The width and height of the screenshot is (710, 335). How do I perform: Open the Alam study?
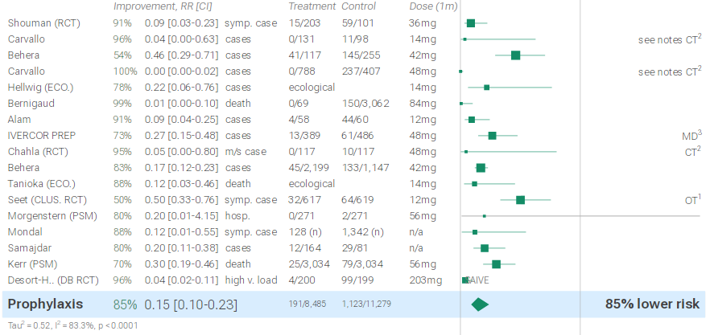coord(19,120)
